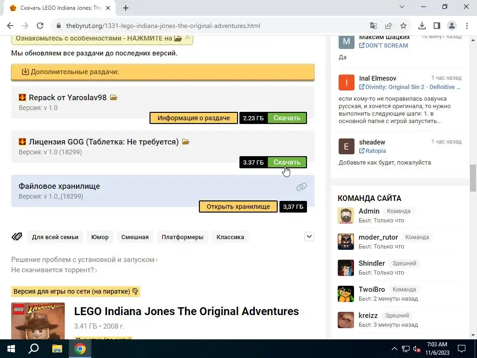Open moder_rutor avatar

346,242
